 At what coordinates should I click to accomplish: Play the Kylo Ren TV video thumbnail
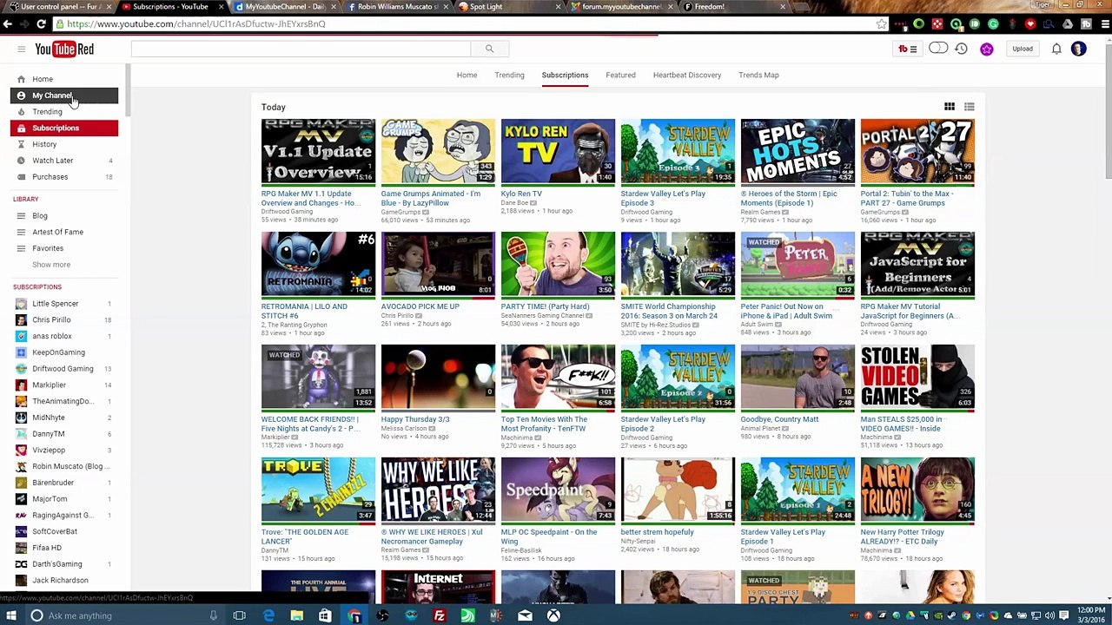558,152
